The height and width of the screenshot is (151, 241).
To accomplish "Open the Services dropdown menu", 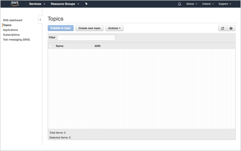I will pos(37,4).
